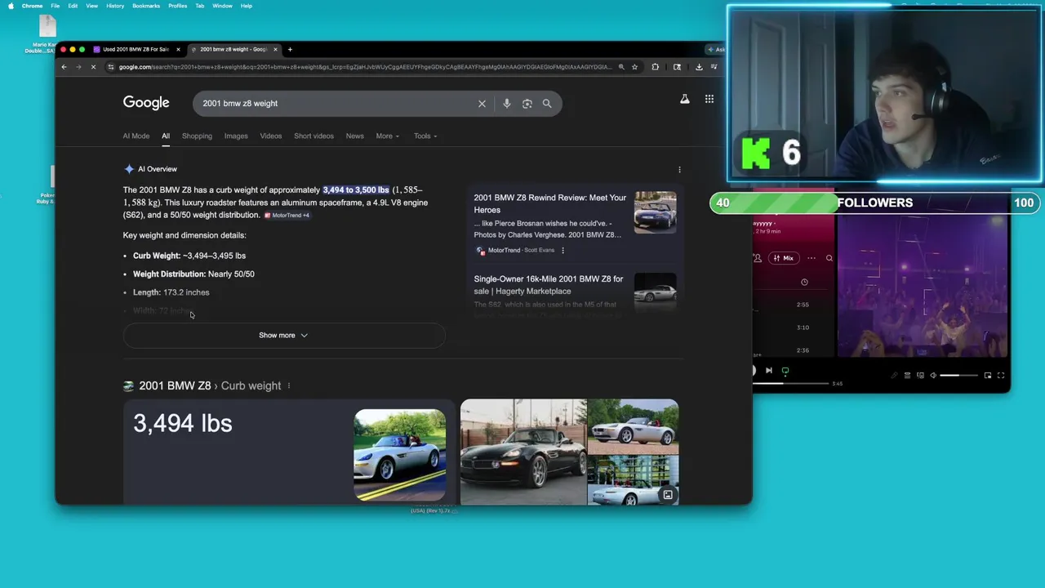
Task: Open Spotify miniplayer icon
Action: (x=988, y=376)
